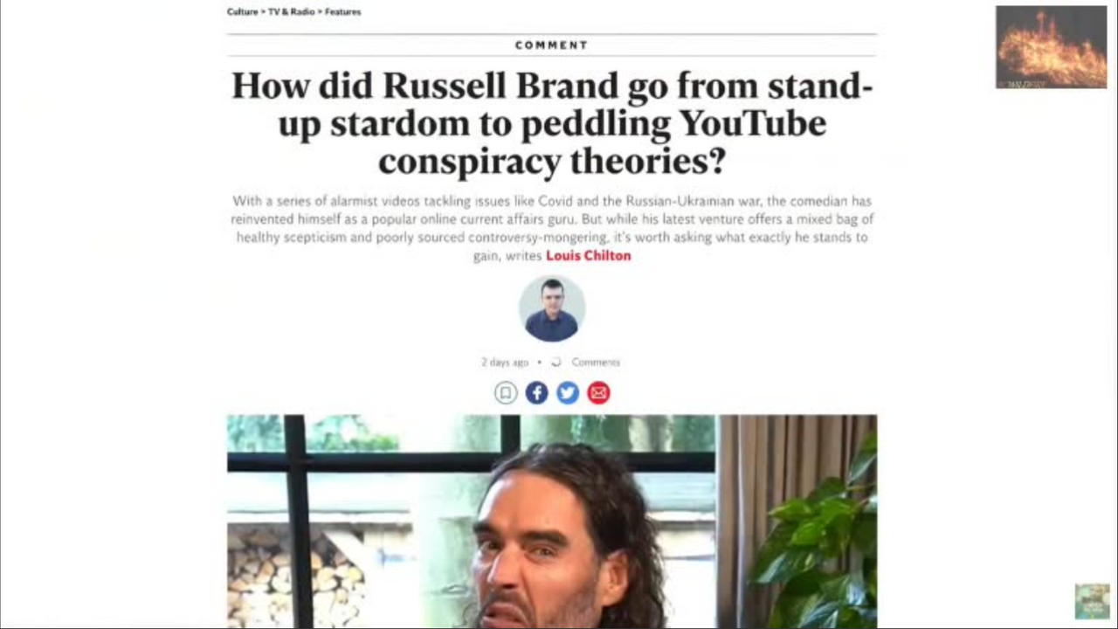Viewport: 1118px width, 629px height.
Task: Click the COMMENT section label
Action: point(551,45)
